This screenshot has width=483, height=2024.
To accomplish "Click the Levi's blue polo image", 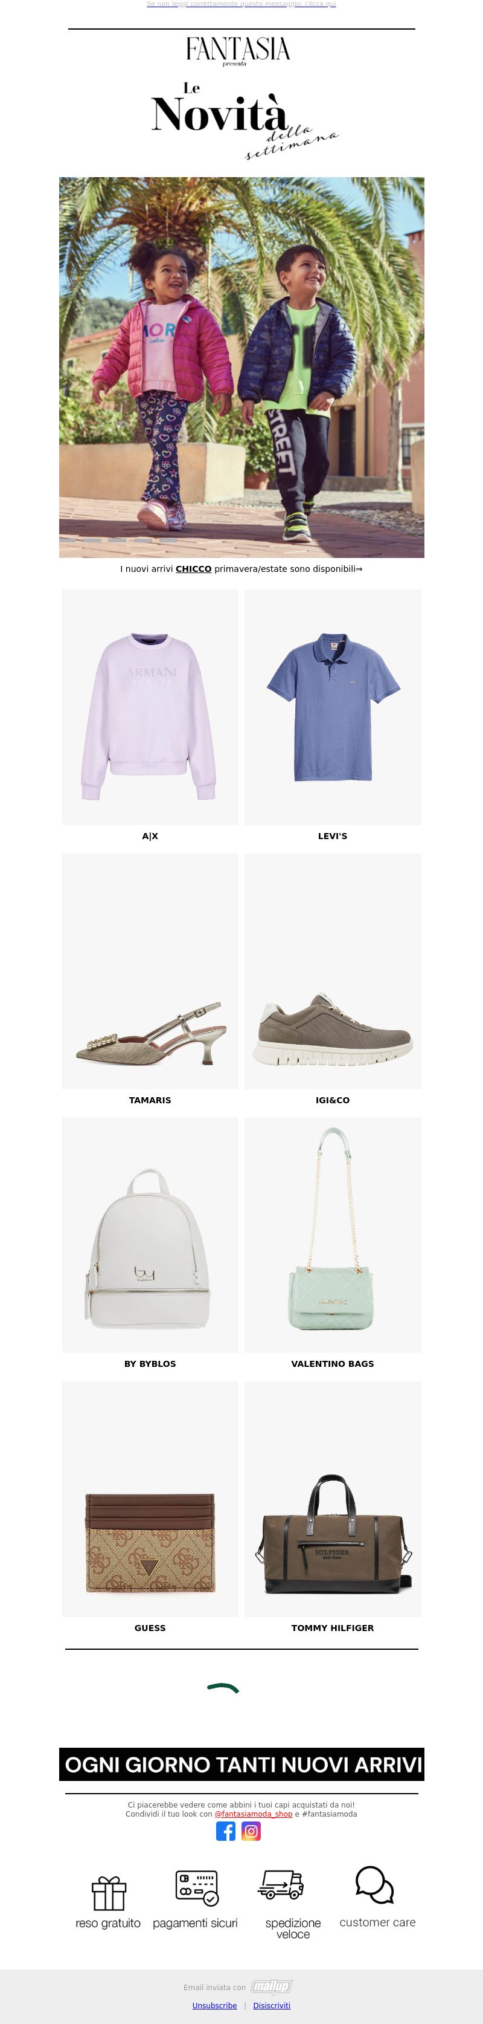I will (333, 706).
